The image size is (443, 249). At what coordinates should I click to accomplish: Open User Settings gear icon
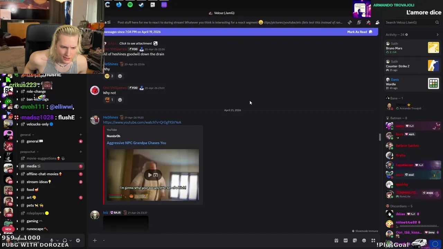coord(78,240)
